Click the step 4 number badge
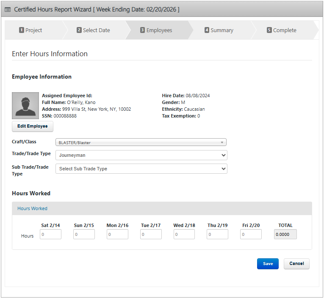The height and width of the screenshot is (298, 324). pos(207,30)
